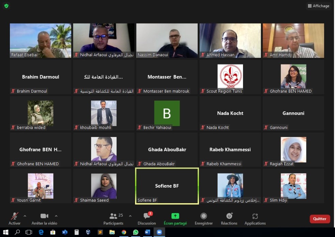This screenshot has height=237, width=335.
Task: Open the Applications panel
Action: (x=255, y=216)
